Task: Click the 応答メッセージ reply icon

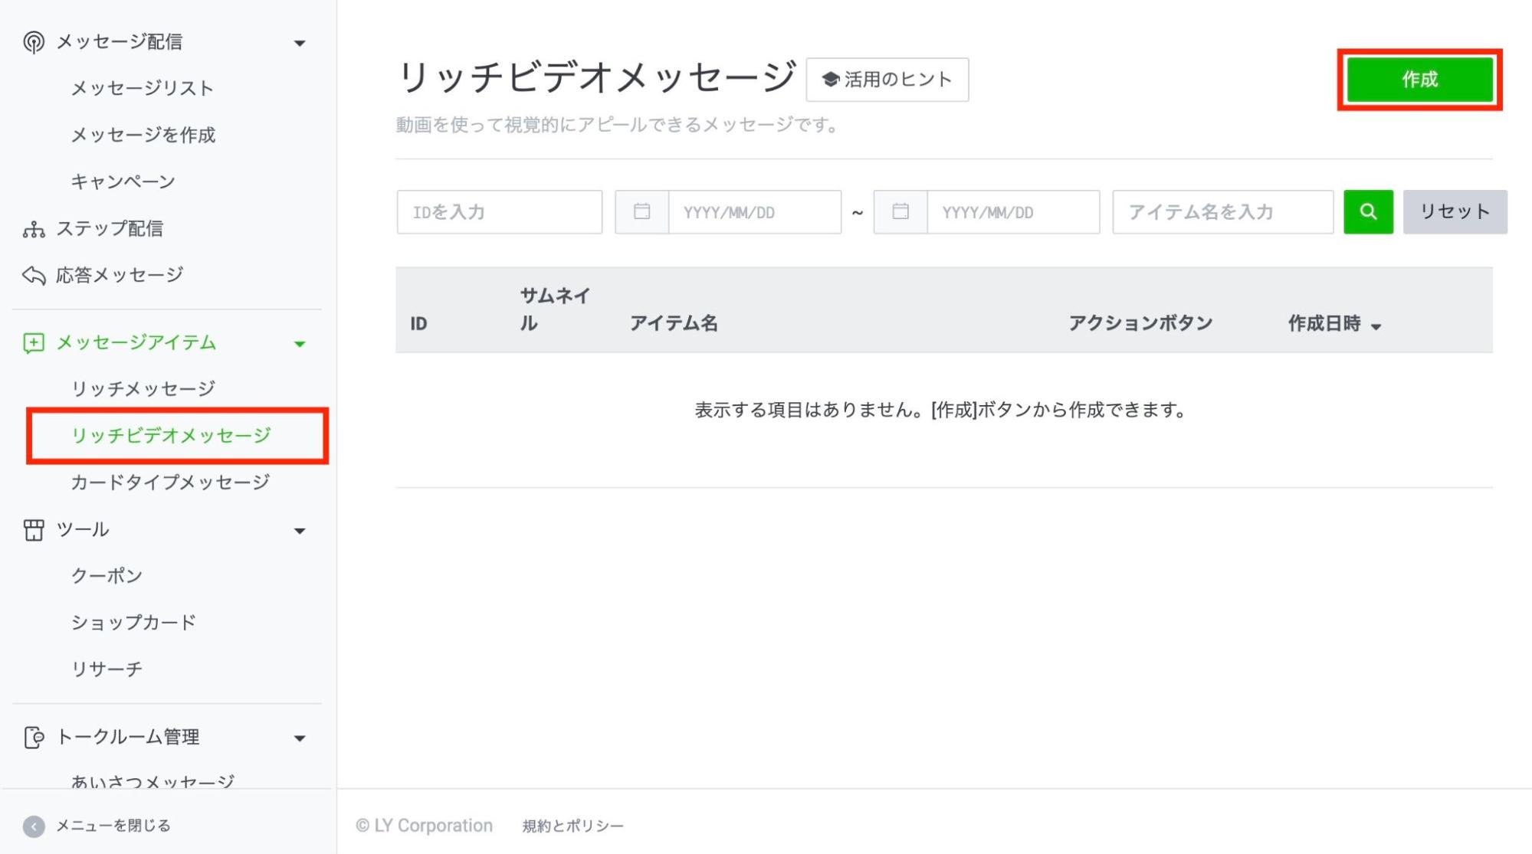Action: pyautogui.click(x=32, y=273)
